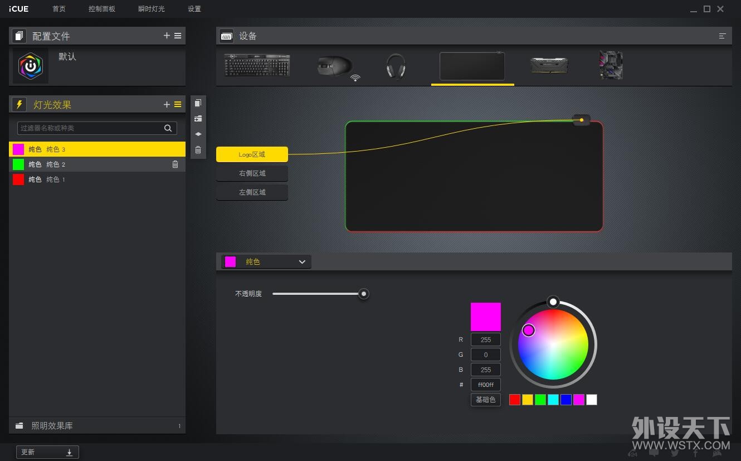Viewport: 741px width, 461px height.
Task: Select lighting layer 纯色 2
Action: coord(97,164)
